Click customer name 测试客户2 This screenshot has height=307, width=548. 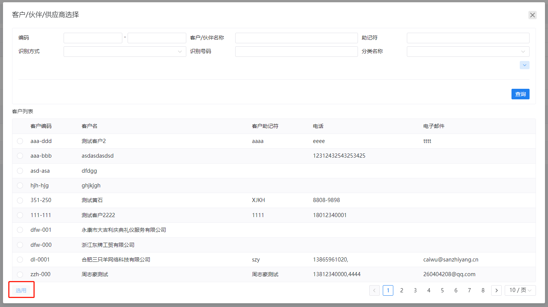[x=94, y=141]
